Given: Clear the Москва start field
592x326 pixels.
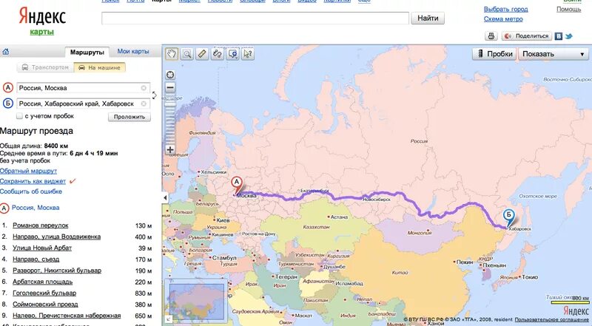Looking at the screenshot, I should pyautogui.click(x=144, y=88).
